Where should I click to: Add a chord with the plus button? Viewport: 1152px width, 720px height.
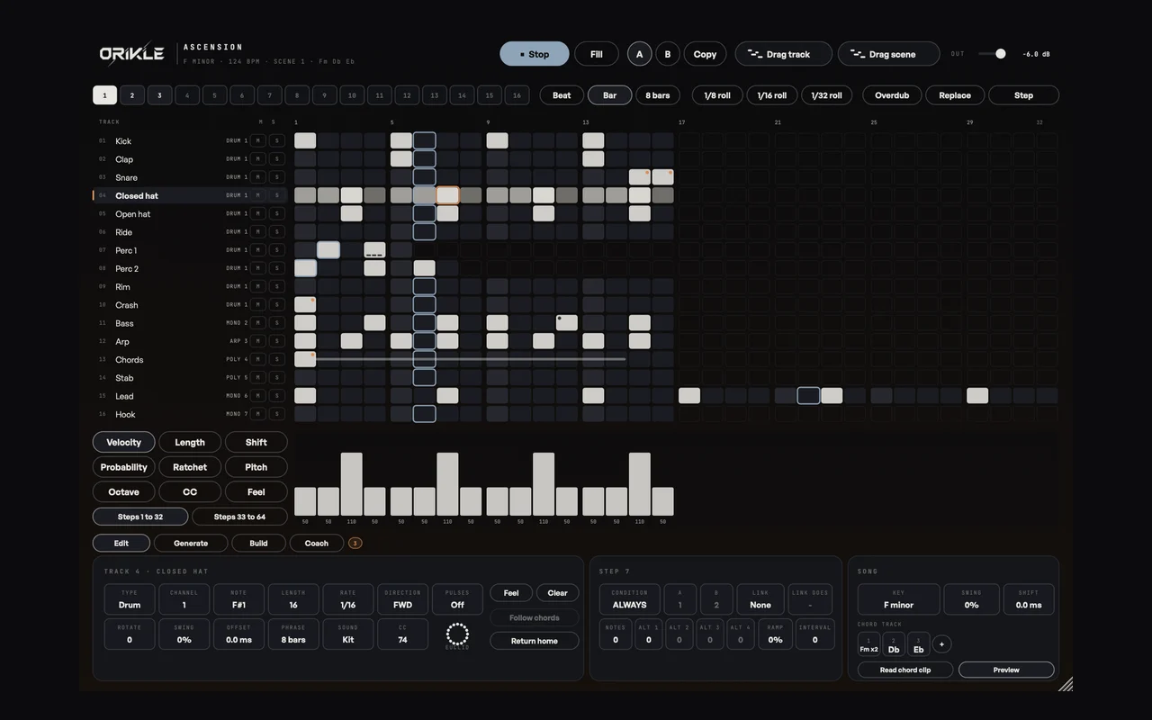941,643
